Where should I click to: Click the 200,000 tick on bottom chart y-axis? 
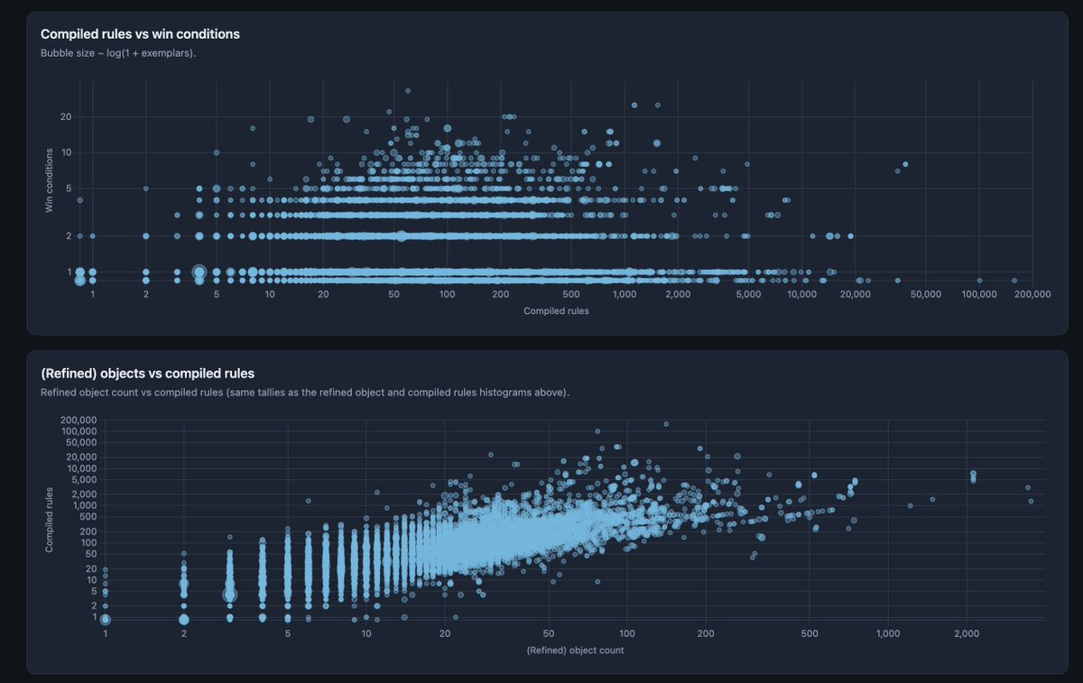point(79,420)
